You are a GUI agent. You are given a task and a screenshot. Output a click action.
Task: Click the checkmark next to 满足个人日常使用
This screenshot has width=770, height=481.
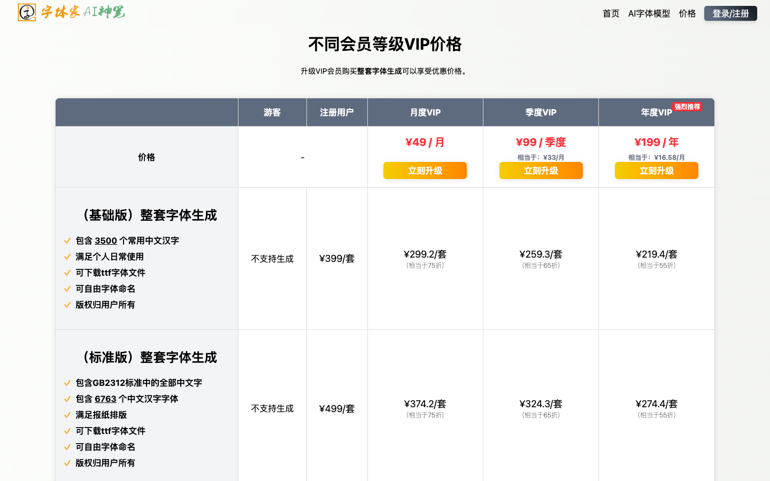(67, 257)
